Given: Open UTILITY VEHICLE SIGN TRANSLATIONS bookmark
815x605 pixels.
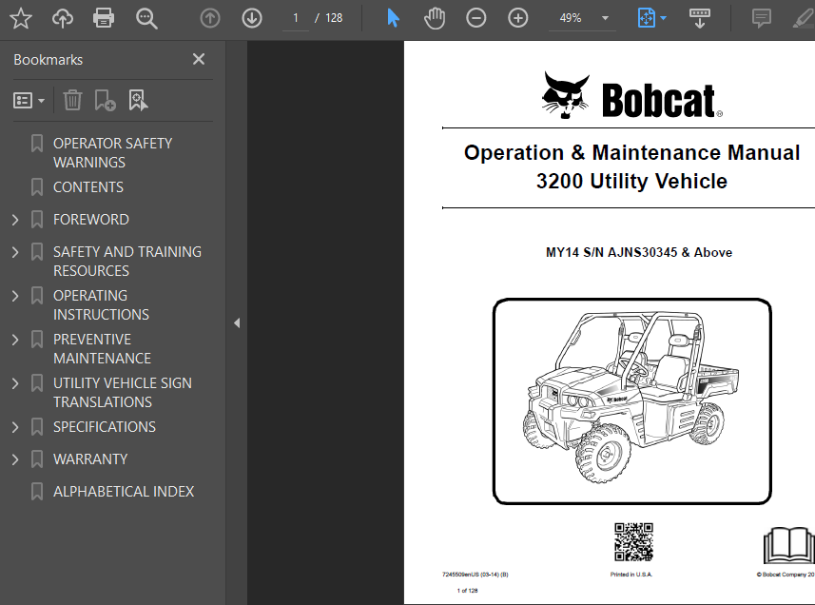Looking at the screenshot, I should point(123,393).
